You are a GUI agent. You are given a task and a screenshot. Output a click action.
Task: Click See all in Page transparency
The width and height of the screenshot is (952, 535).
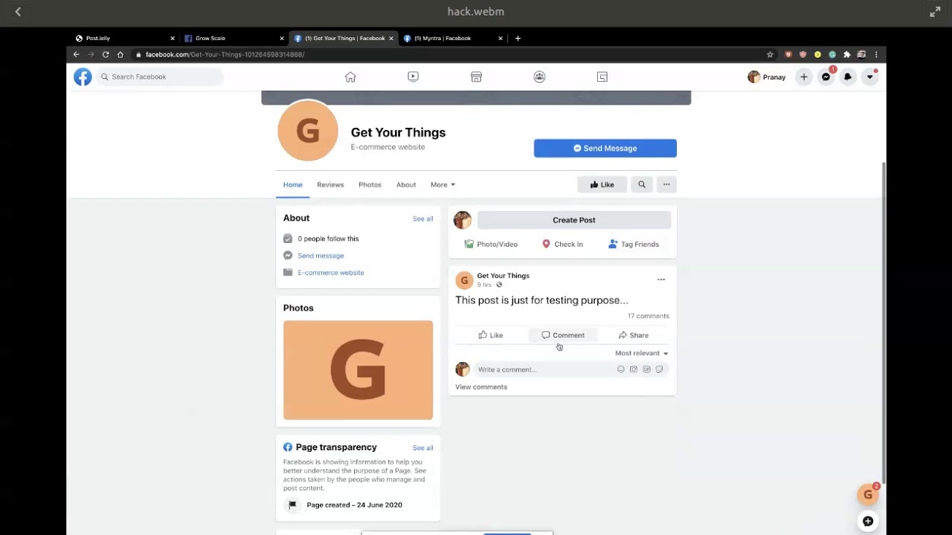pyautogui.click(x=422, y=448)
